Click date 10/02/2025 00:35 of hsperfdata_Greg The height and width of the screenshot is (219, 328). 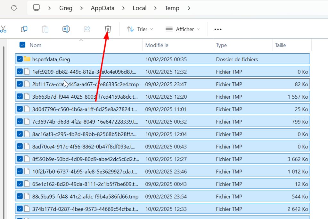tap(166, 59)
